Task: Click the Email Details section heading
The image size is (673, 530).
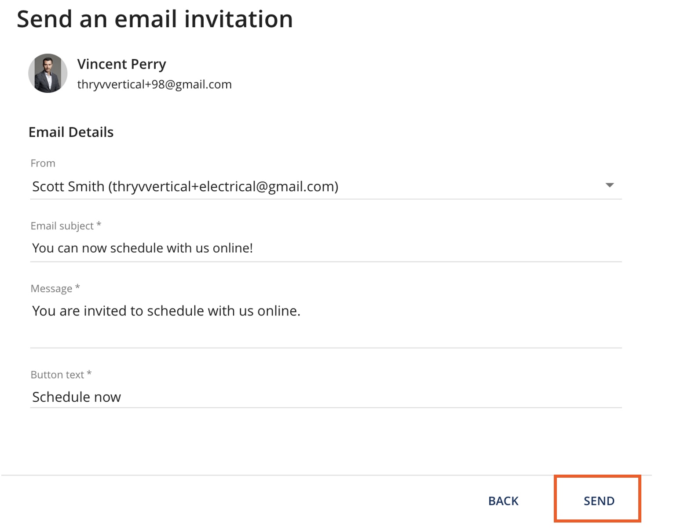Action: (71, 132)
